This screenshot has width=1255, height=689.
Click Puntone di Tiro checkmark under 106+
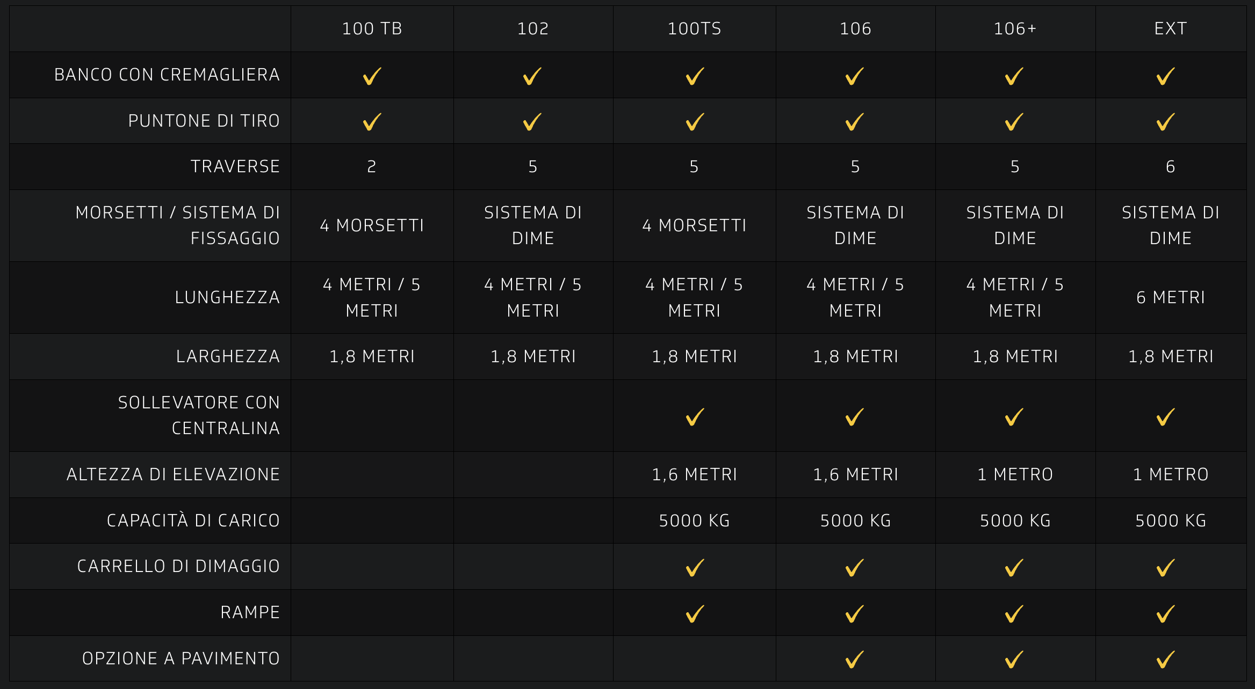[1014, 122]
